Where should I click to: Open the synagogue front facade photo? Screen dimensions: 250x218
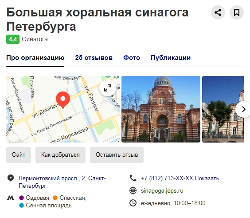[161, 109]
